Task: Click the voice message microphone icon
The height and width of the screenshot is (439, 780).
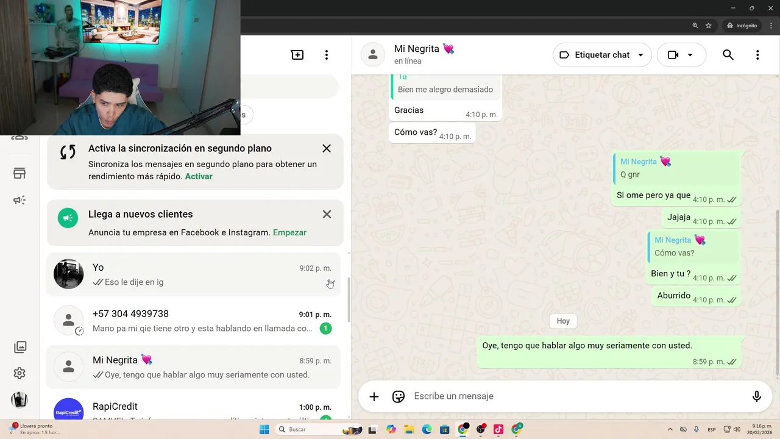Action: pyautogui.click(x=757, y=396)
